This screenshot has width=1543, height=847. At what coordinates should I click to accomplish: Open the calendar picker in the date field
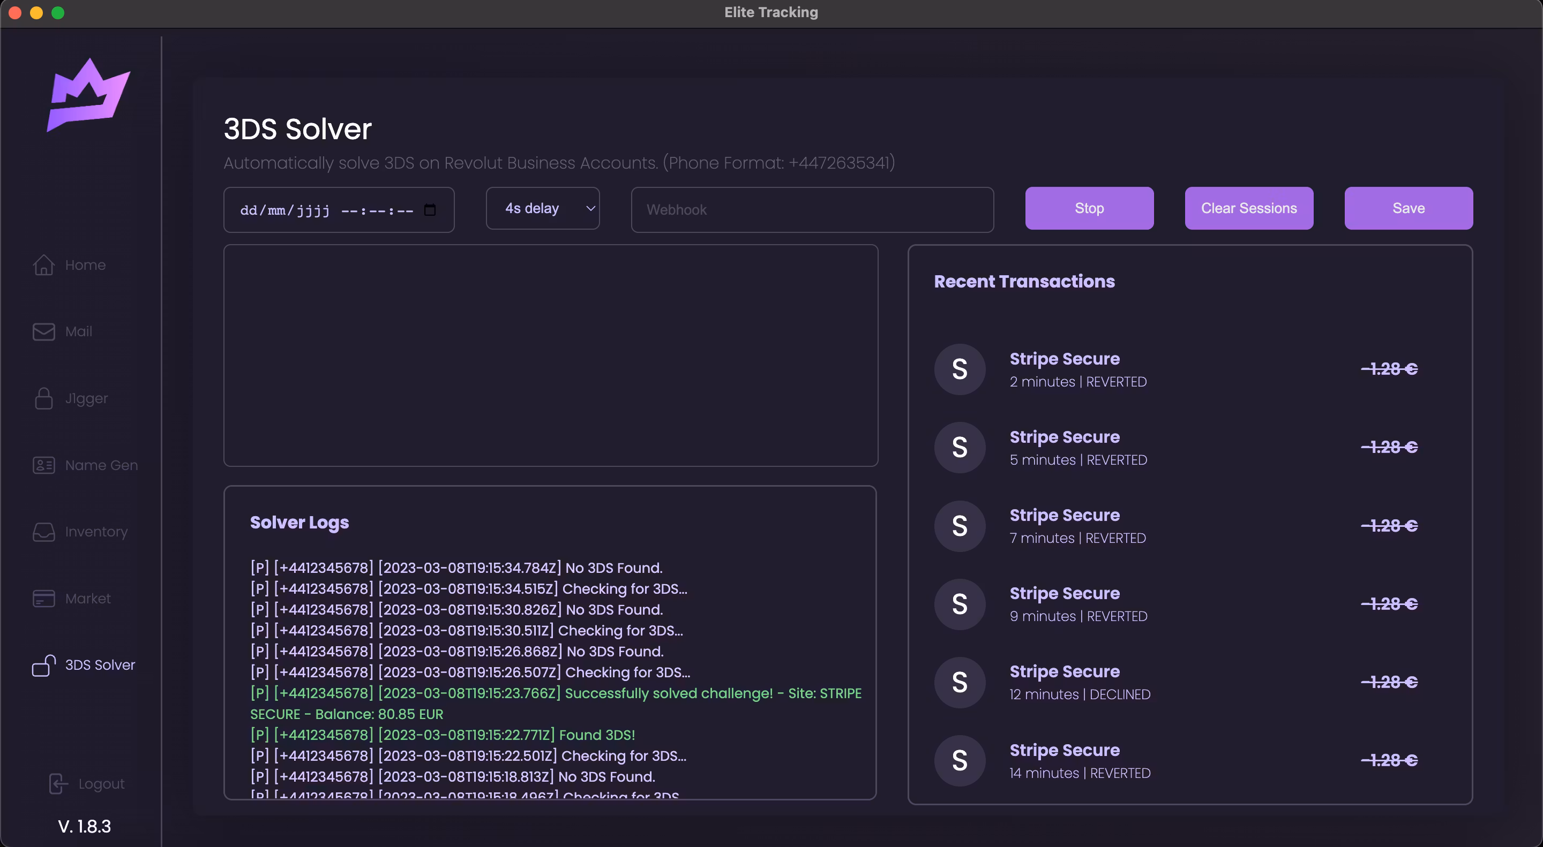point(430,210)
